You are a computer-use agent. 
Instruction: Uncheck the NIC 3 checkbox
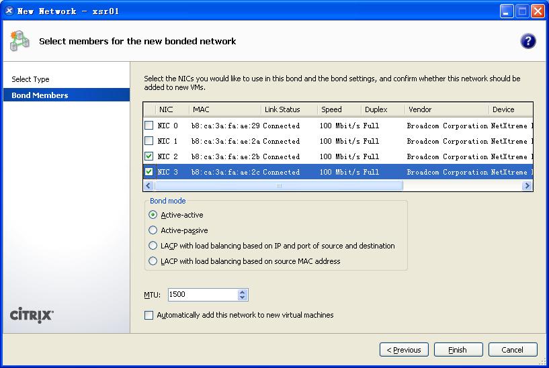[x=149, y=172]
